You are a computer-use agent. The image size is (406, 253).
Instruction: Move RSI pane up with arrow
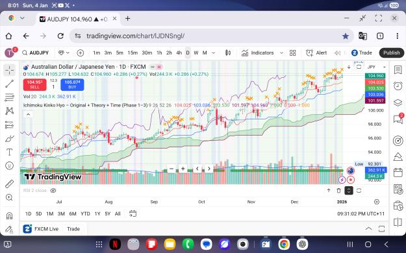coord(329,191)
